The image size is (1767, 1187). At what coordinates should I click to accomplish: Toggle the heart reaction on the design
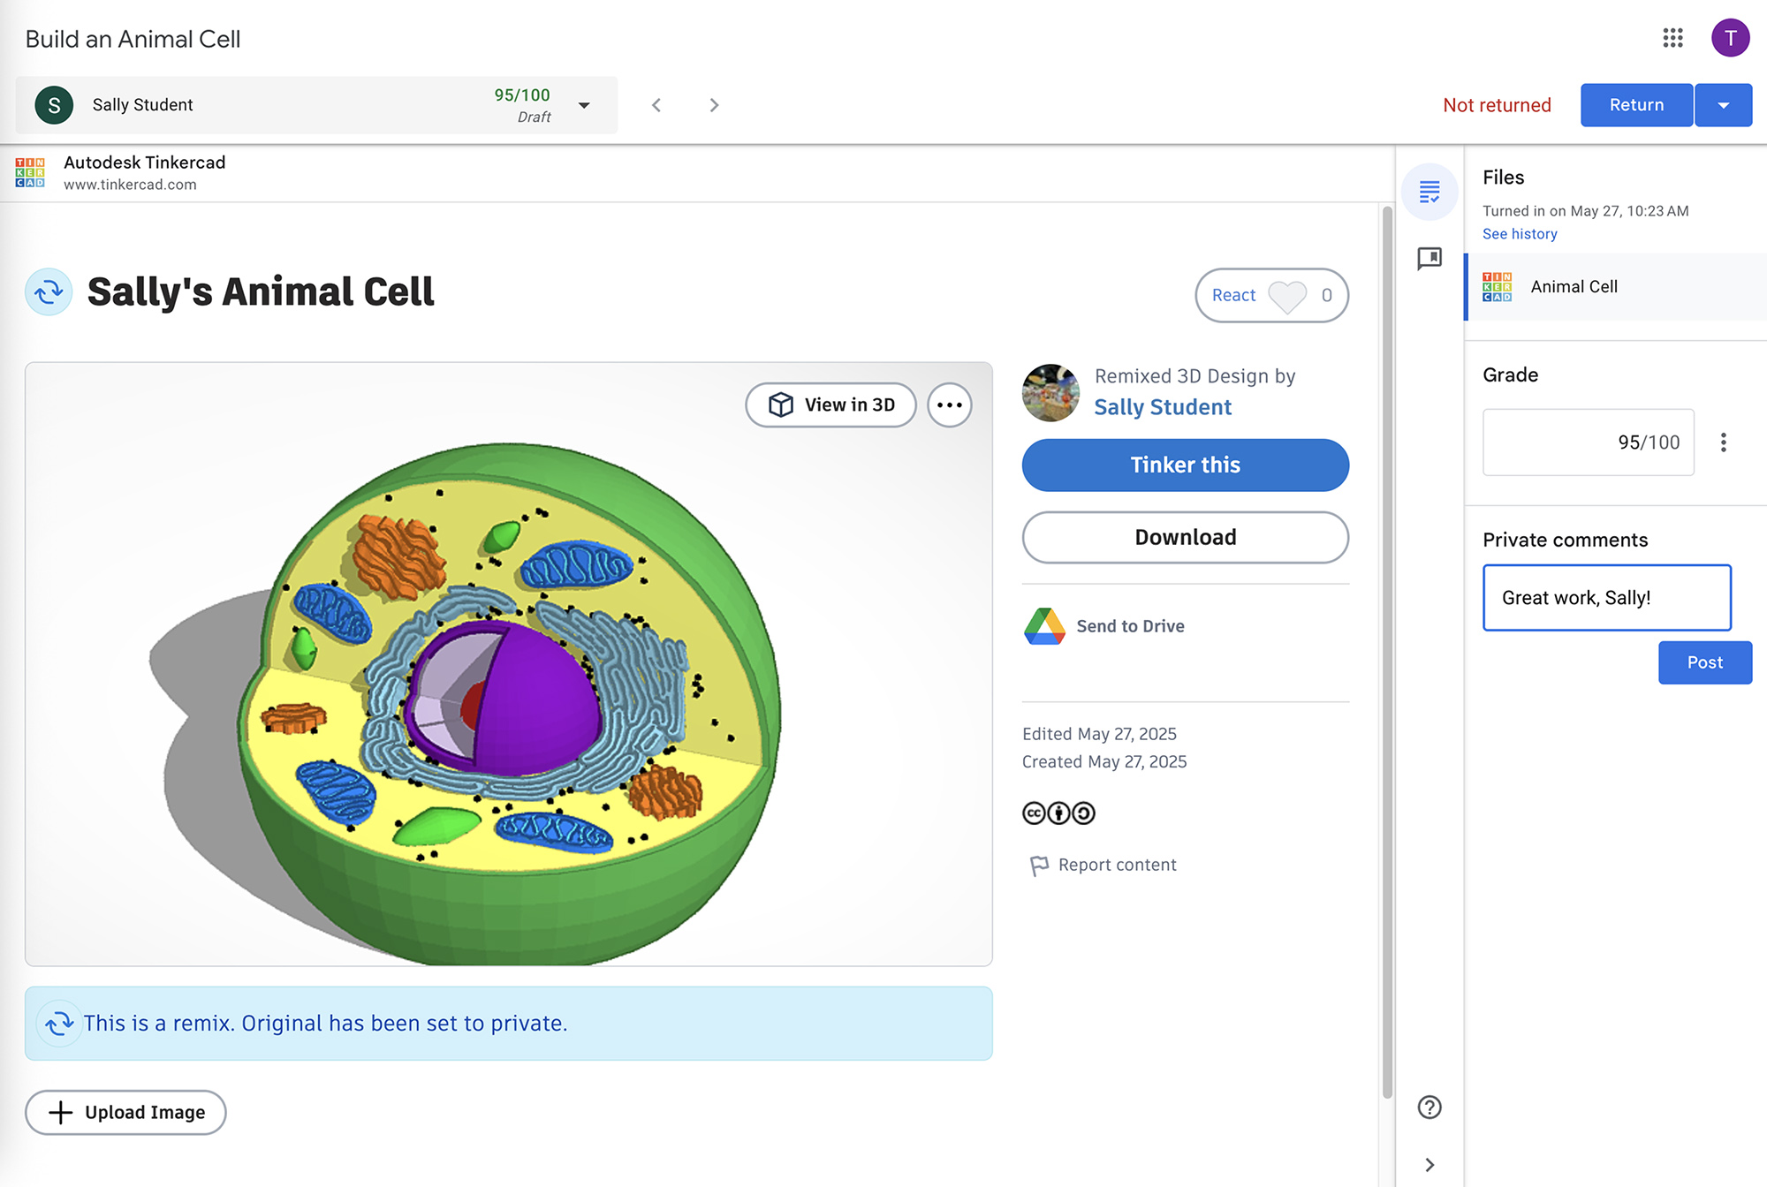1287,296
